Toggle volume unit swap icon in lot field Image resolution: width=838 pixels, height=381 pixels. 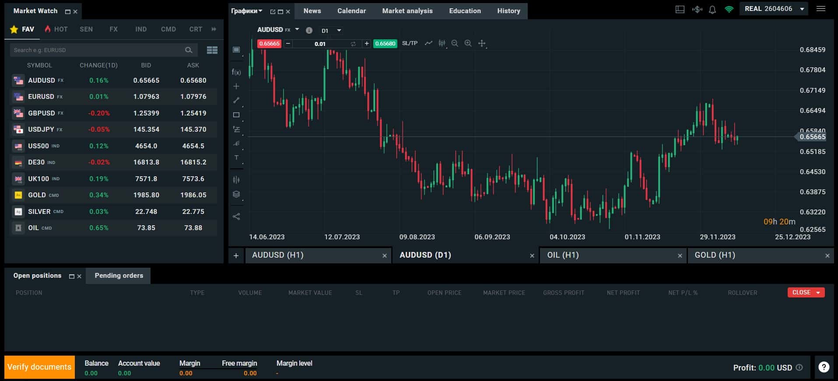pos(353,44)
